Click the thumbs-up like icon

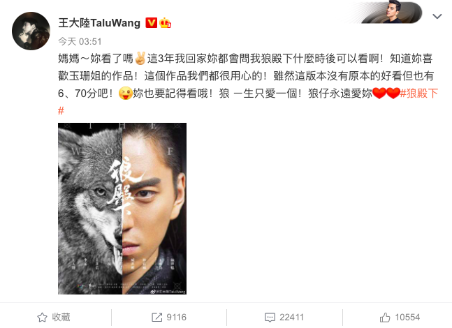(x=385, y=318)
